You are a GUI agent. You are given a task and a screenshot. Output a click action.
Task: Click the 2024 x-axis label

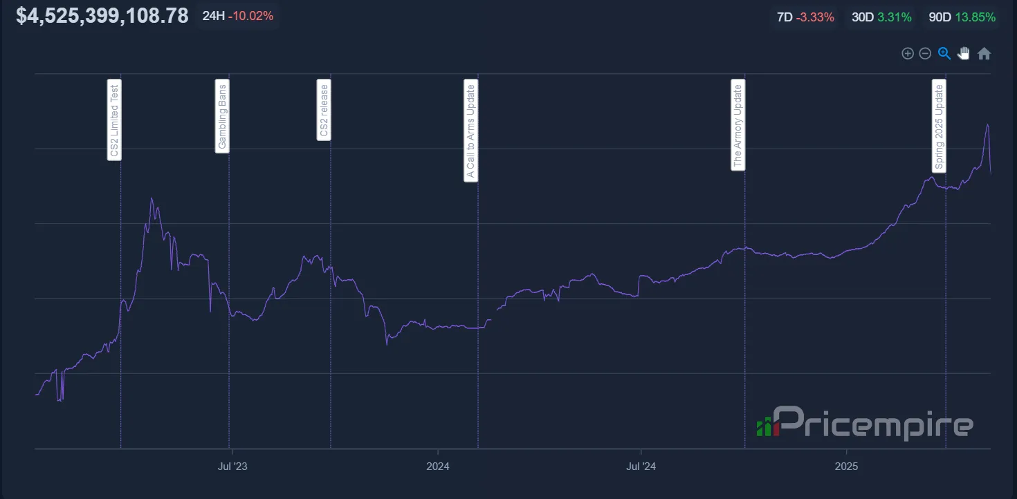[x=438, y=467]
